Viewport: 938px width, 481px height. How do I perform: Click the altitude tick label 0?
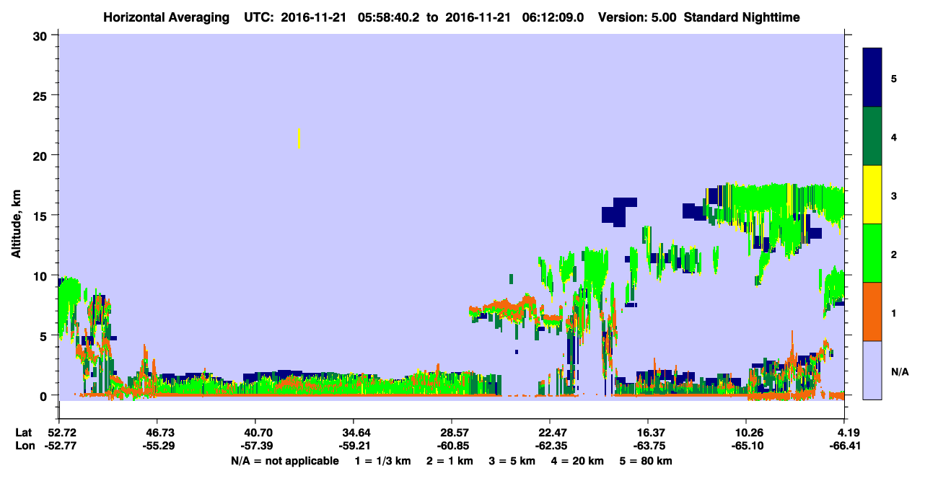click(x=43, y=396)
